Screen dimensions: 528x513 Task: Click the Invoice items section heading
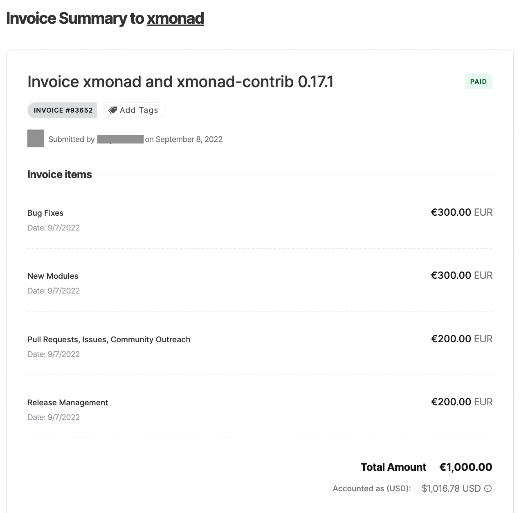(60, 174)
